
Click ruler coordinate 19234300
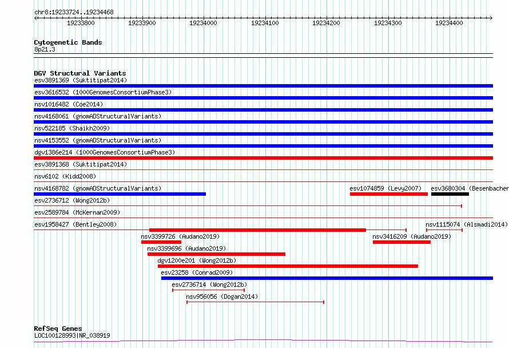tap(388, 23)
